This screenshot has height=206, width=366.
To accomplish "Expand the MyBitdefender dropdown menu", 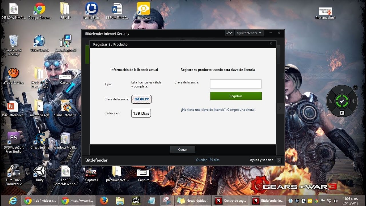I will pos(249,33).
